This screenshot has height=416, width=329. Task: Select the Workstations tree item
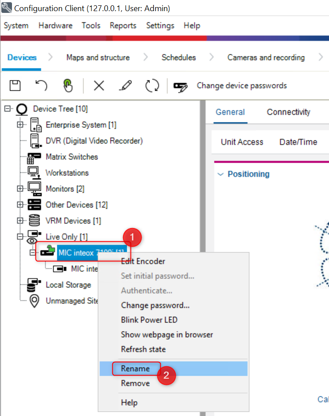tap(67, 173)
